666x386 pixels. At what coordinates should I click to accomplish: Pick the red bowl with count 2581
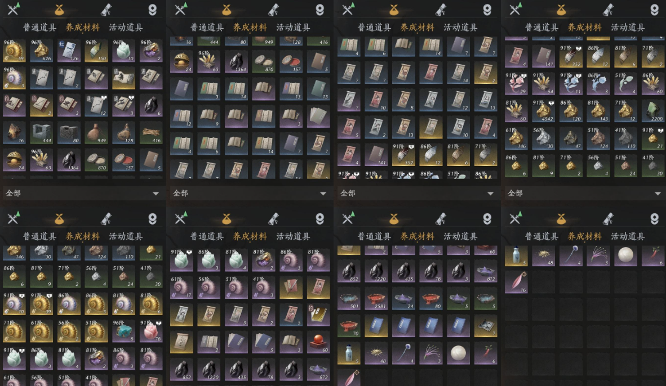click(x=376, y=299)
